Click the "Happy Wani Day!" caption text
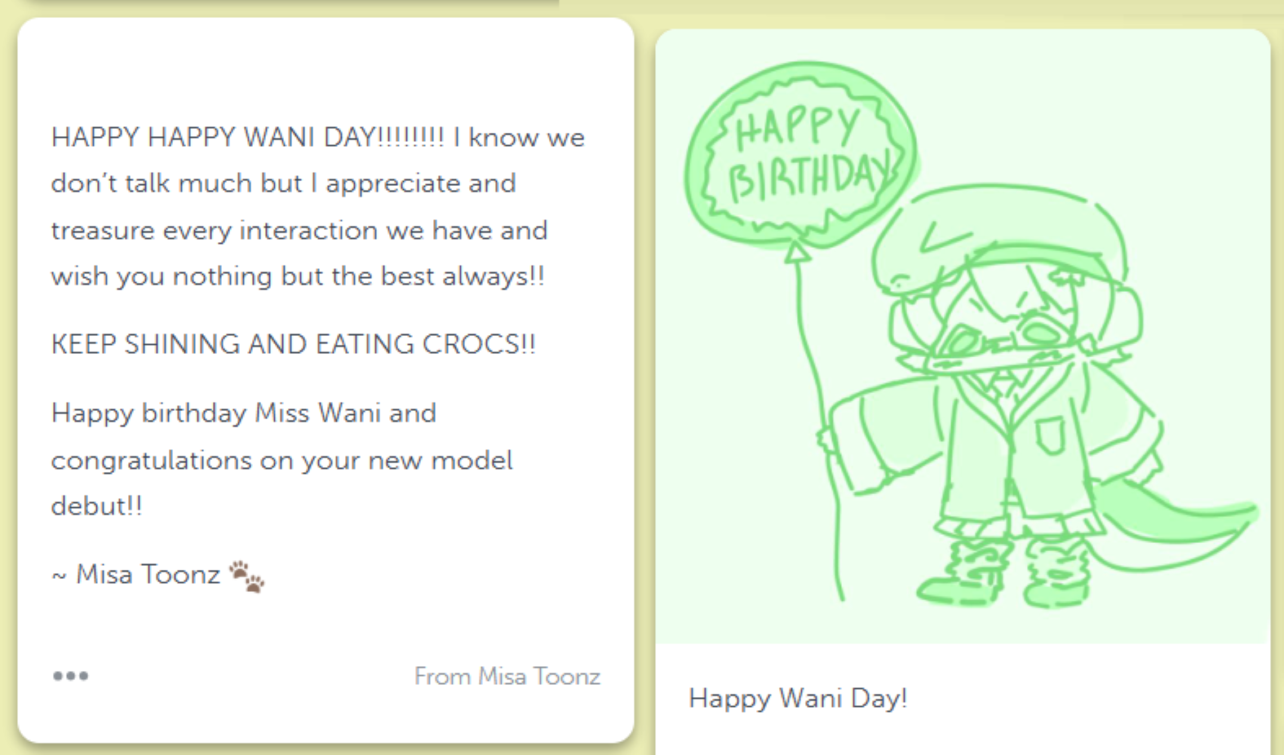The width and height of the screenshot is (1284, 755). click(798, 699)
